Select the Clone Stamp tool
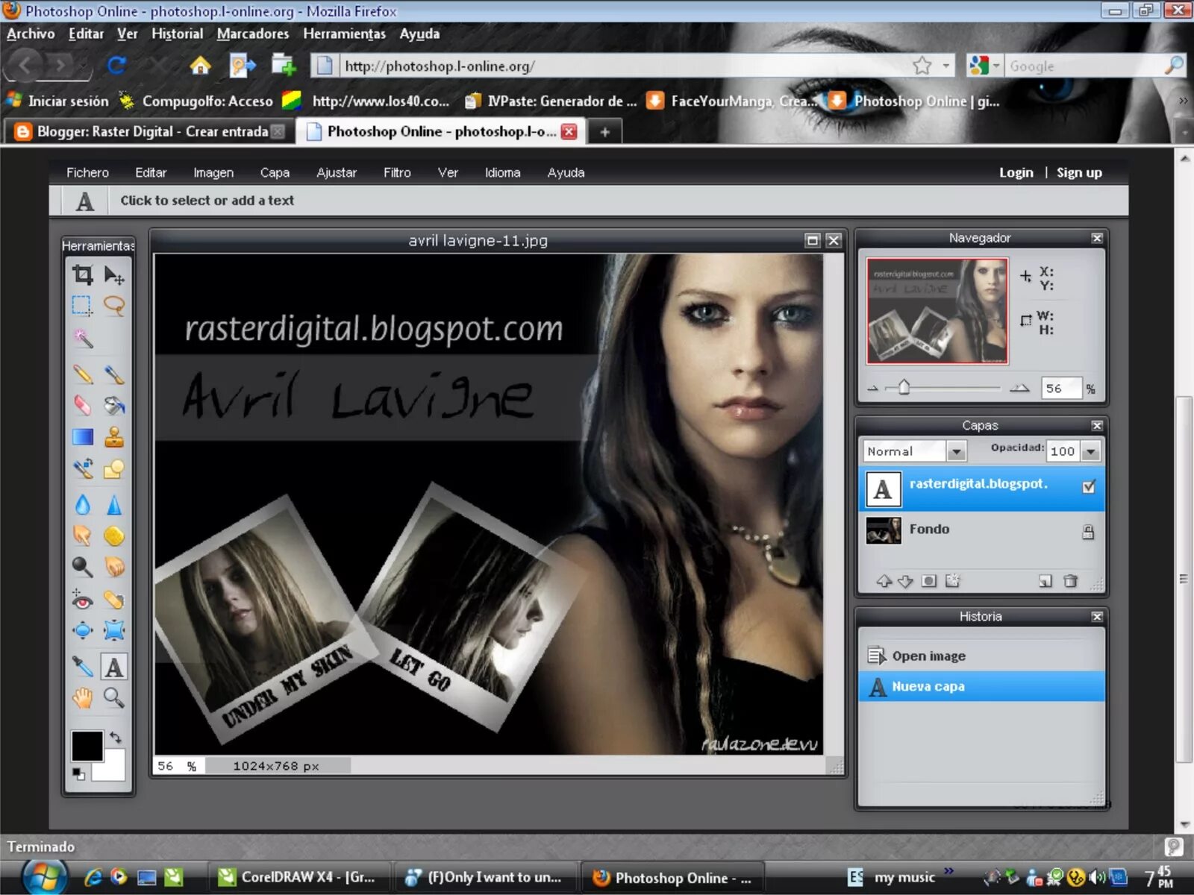 [113, 437]
